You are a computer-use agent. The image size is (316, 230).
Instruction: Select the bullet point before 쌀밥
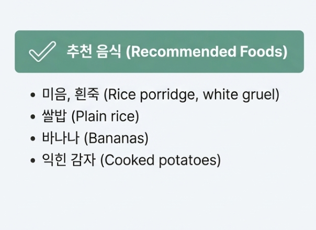tap(32, 116)
